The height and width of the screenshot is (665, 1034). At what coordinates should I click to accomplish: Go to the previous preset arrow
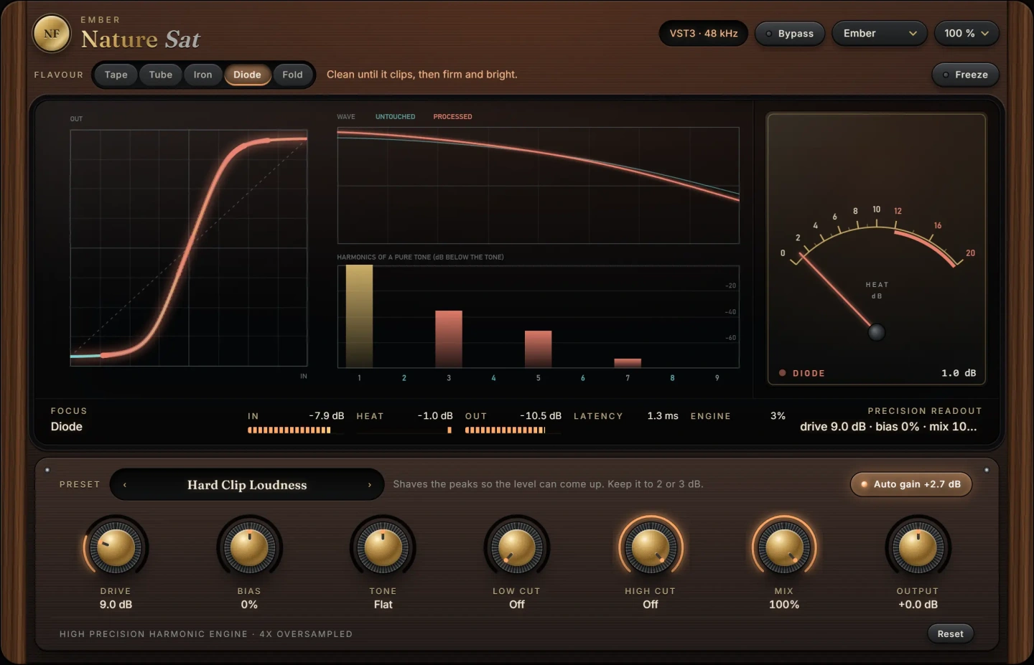(125, 485)
